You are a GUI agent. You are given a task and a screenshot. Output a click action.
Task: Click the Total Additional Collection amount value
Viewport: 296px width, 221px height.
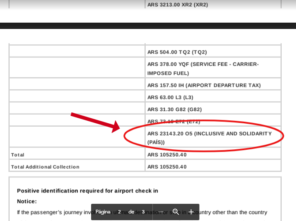(x=167, y=167)
